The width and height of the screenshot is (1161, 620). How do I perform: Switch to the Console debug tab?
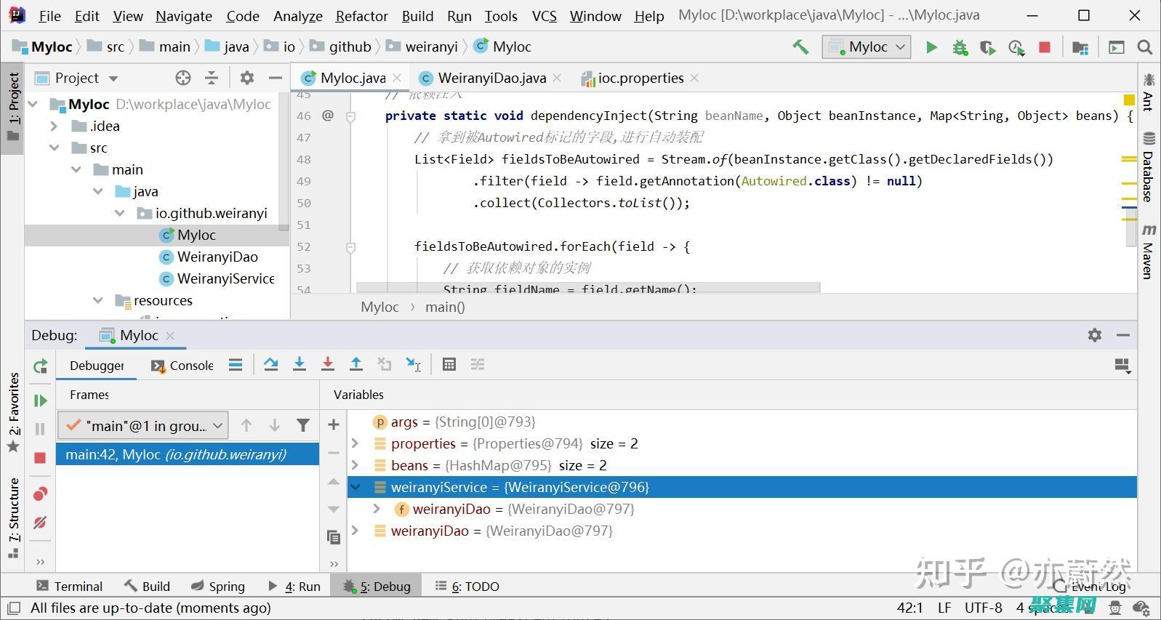182,366
